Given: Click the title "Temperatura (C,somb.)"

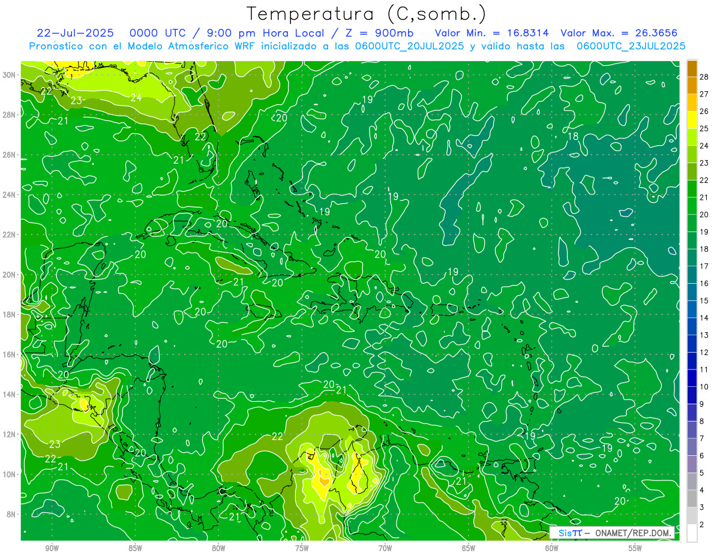Looking at the screenshot, I should [367, 14].
